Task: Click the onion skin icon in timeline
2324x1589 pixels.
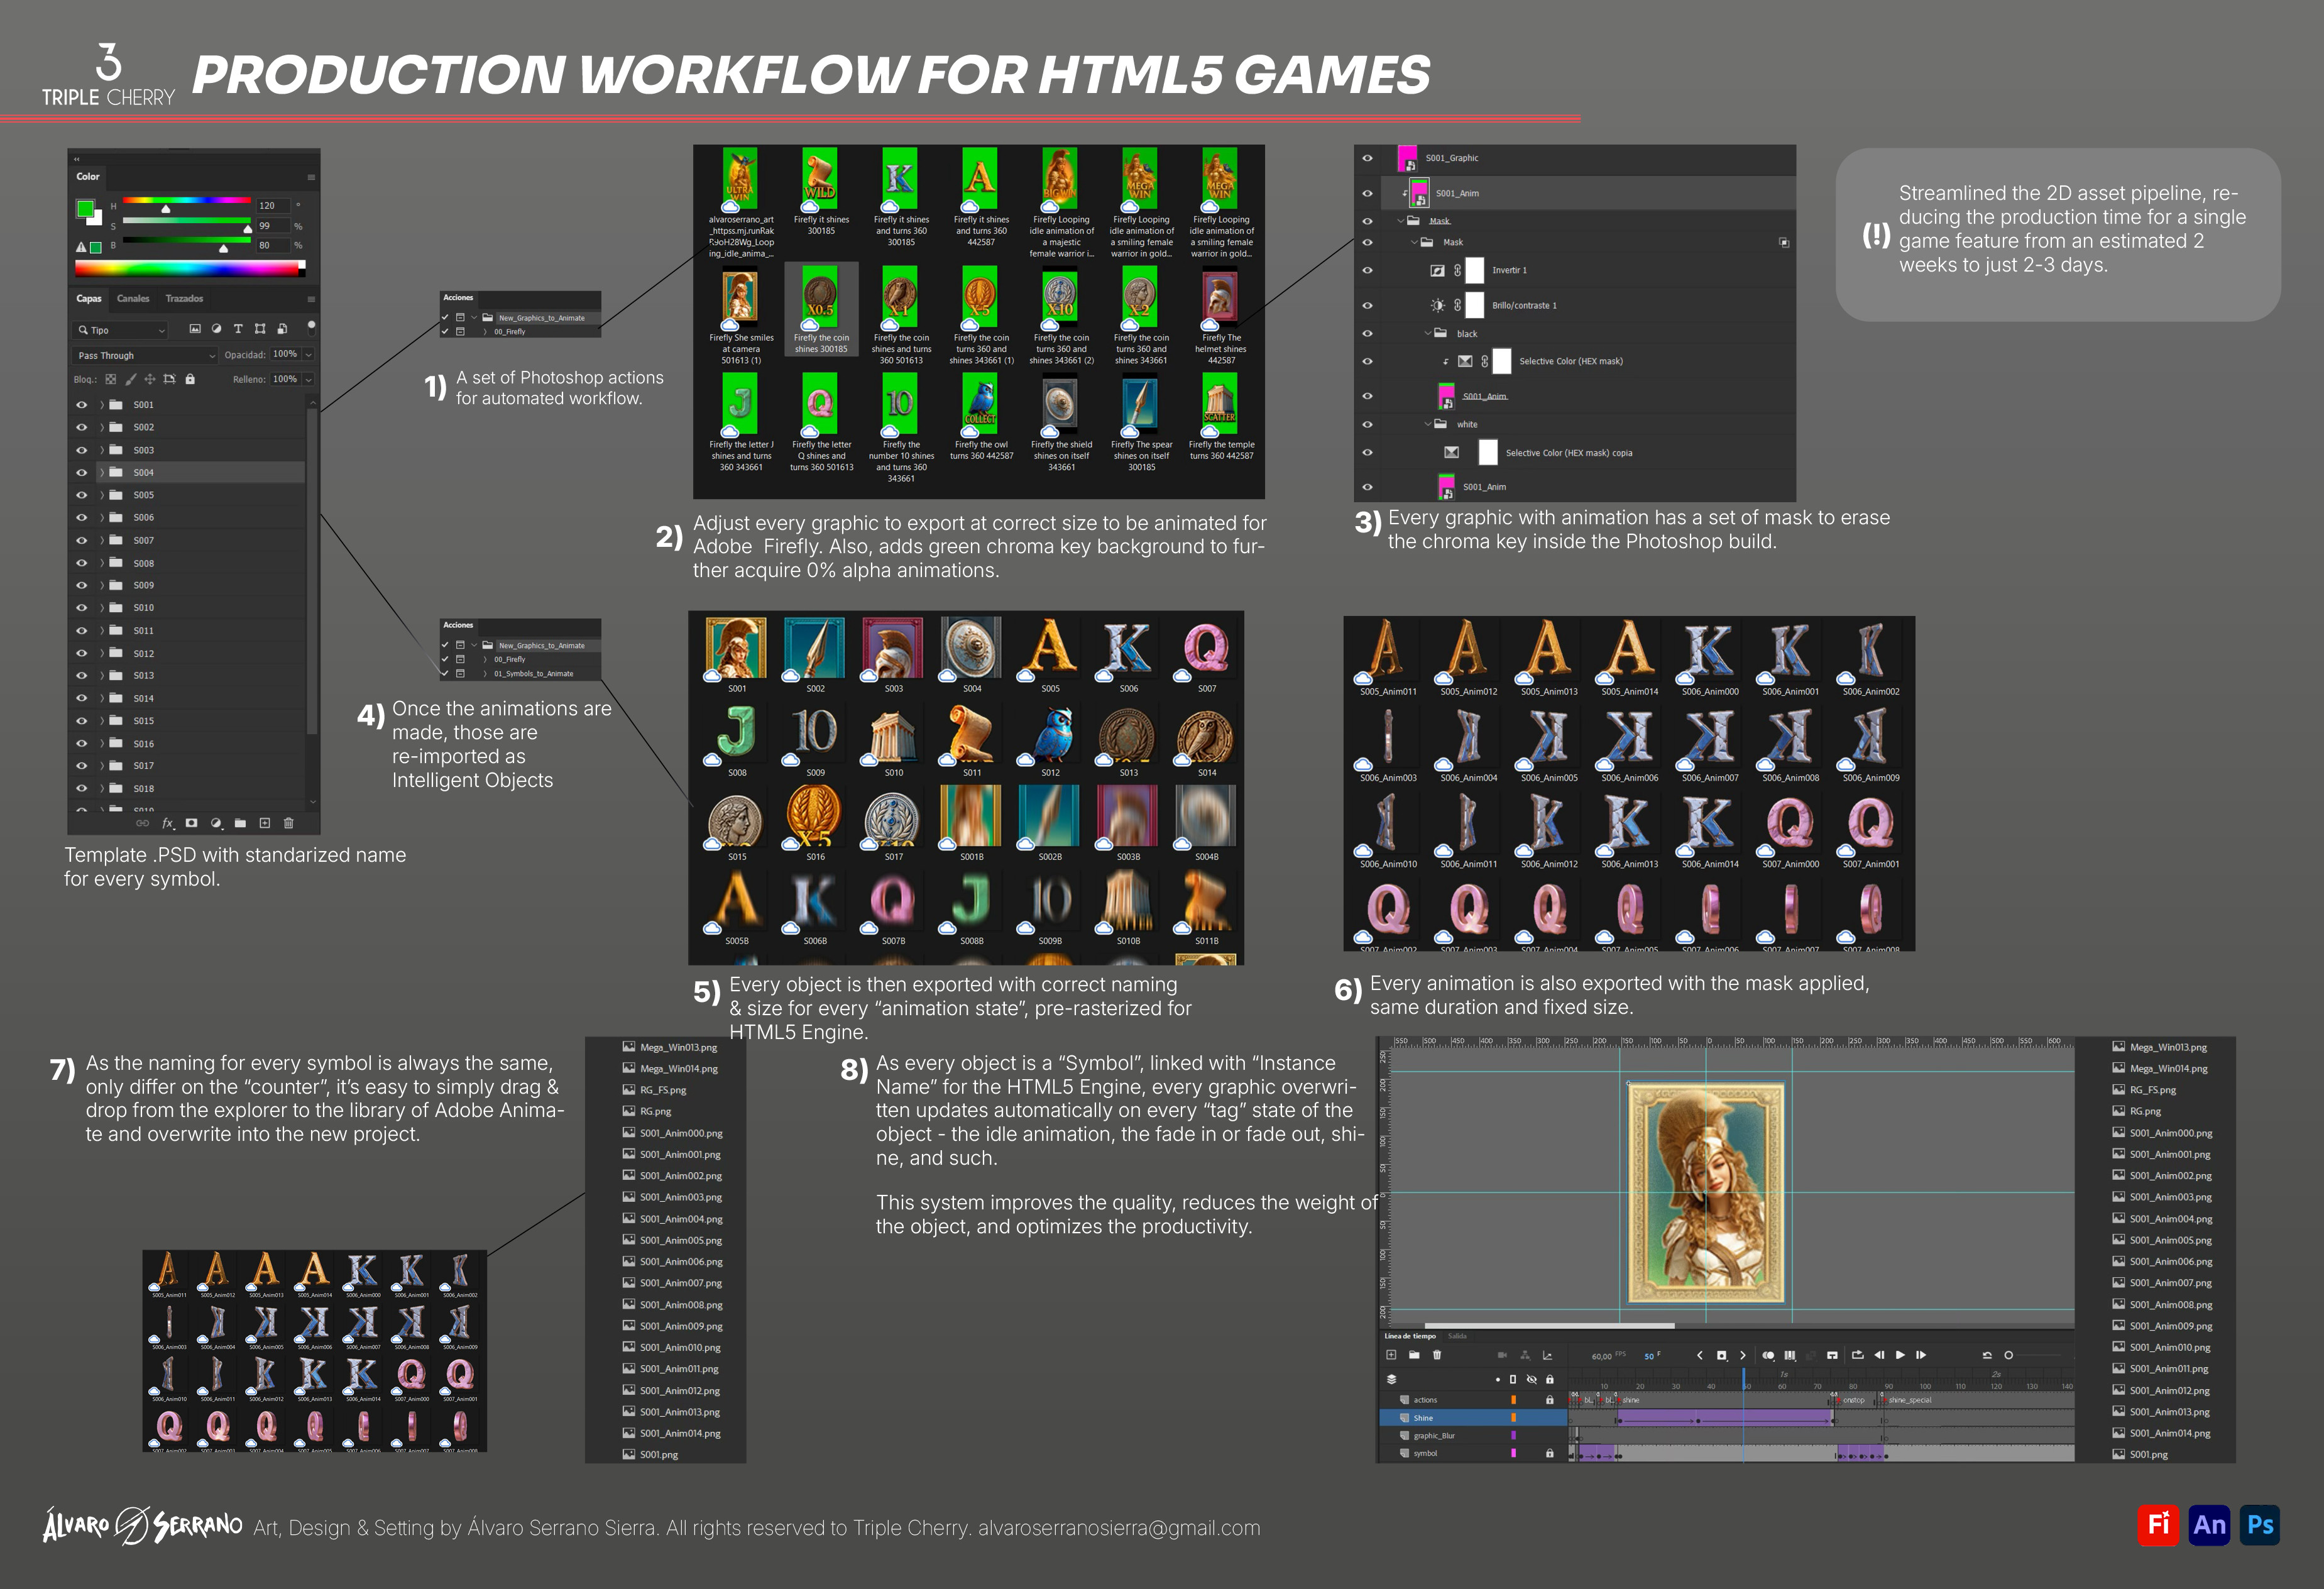Action: point(1768,1355)
